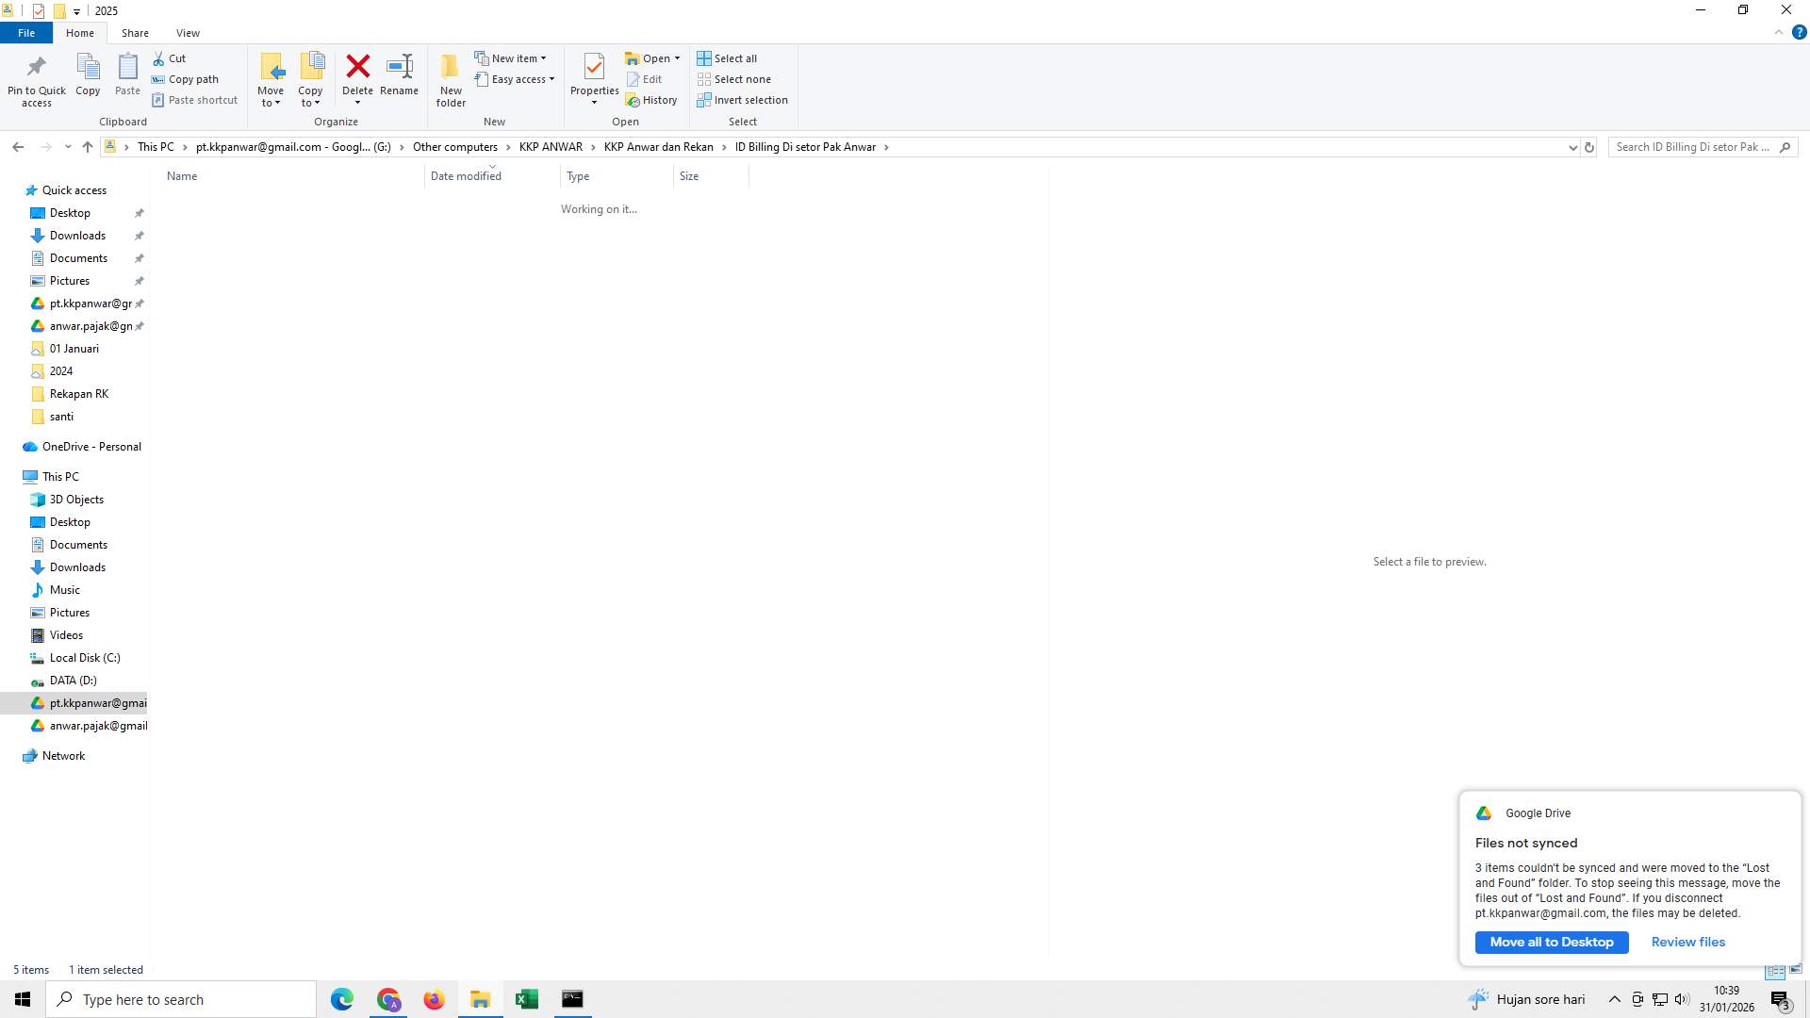Viewport: 1810px width, 1018px height.
Task: Select the Rename tool
Action: [x=399, y=75]
